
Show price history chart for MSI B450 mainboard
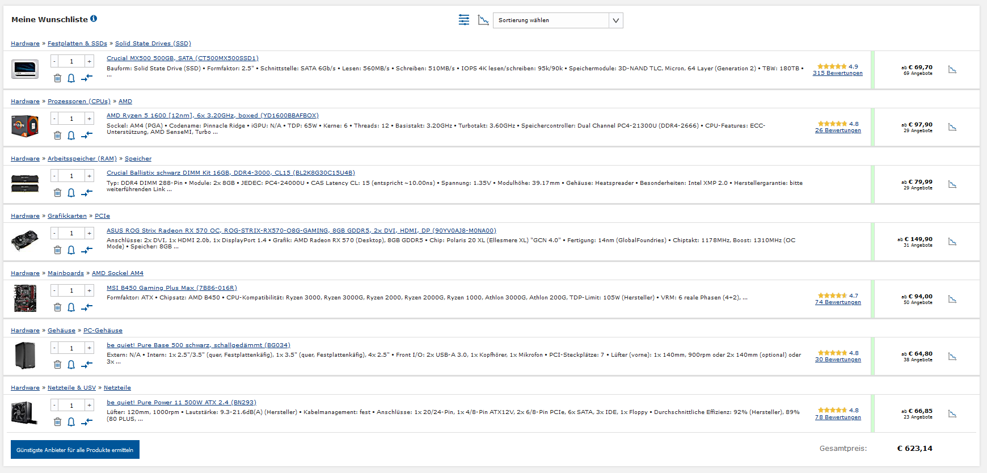[x=952, y=299]
